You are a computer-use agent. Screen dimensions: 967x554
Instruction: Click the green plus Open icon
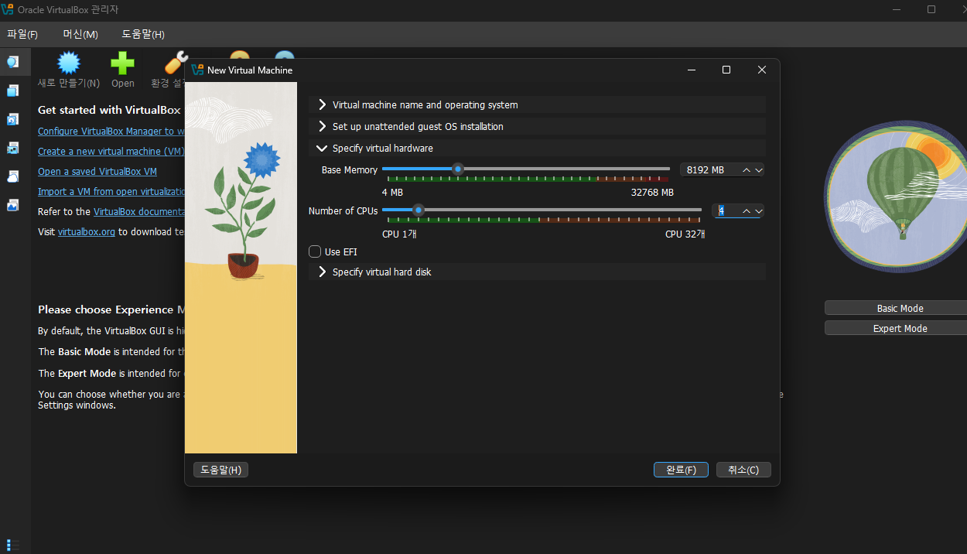pos(122,63)
